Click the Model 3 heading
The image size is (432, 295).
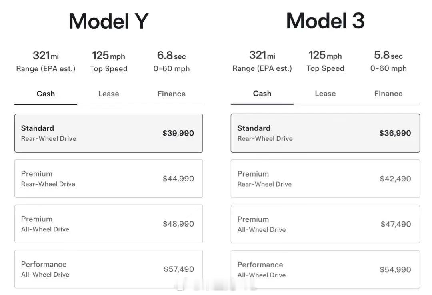coord(325,21)
